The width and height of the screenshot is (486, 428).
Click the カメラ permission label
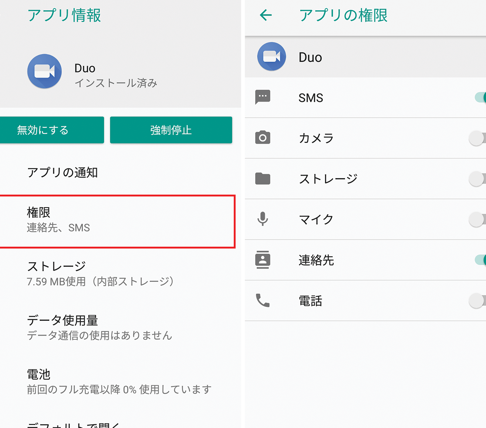(x=316, y=138)
